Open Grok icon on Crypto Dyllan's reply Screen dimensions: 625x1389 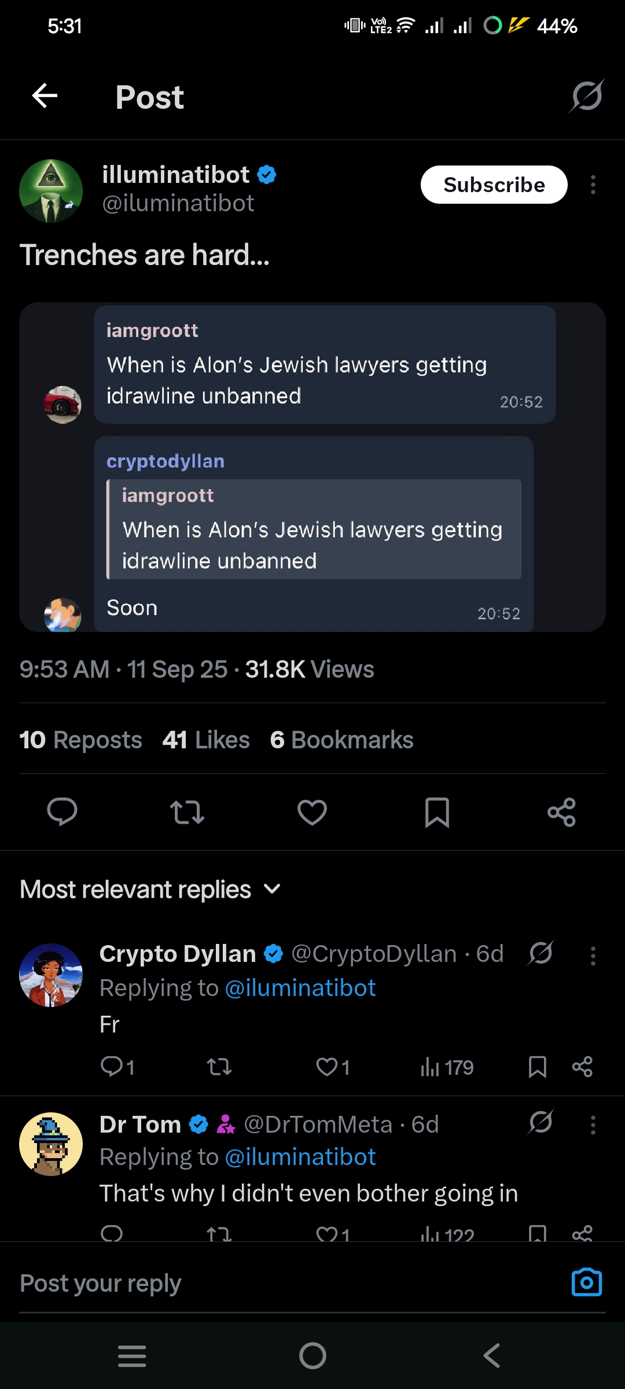click(x=541, y=953)
